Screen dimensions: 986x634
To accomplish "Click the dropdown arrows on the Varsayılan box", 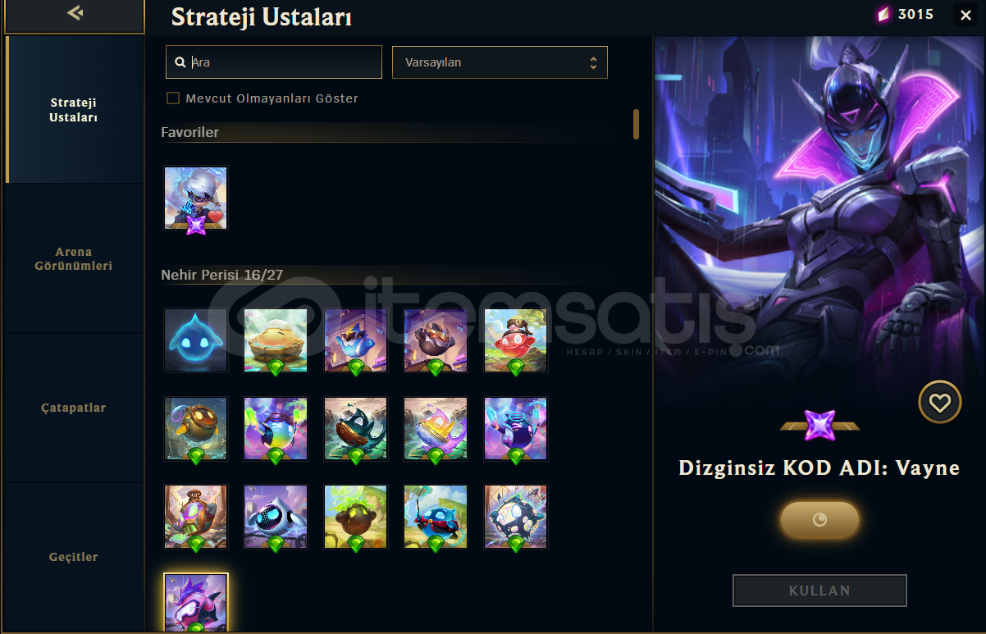I will (593, 62).
